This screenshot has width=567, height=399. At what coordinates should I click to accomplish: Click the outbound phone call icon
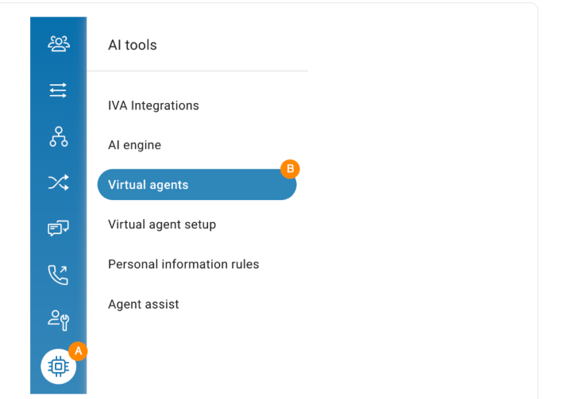tap(58, 274)
